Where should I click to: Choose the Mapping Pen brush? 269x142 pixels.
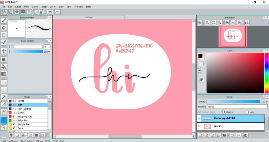(x=28, y=117)
